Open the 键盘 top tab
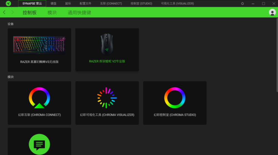The width and height of the screenshot is (278, 155). [53, 4]
